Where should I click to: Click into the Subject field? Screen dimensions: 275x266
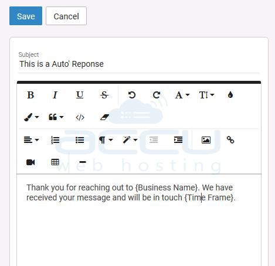(139, 64)
